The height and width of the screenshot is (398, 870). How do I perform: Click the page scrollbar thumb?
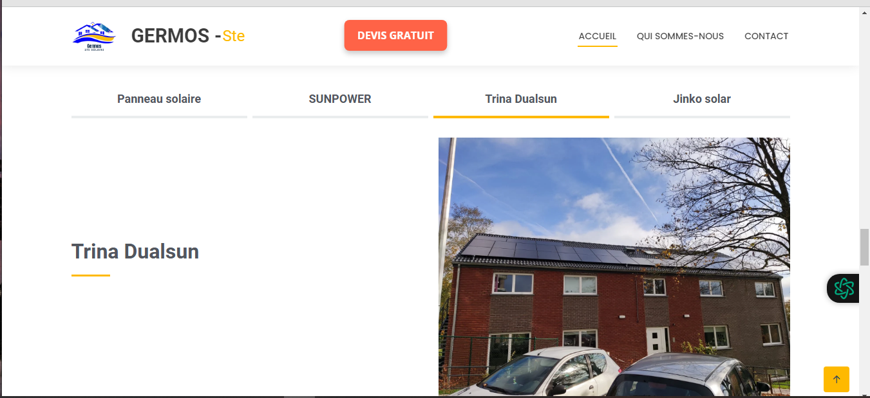(864, 247)
